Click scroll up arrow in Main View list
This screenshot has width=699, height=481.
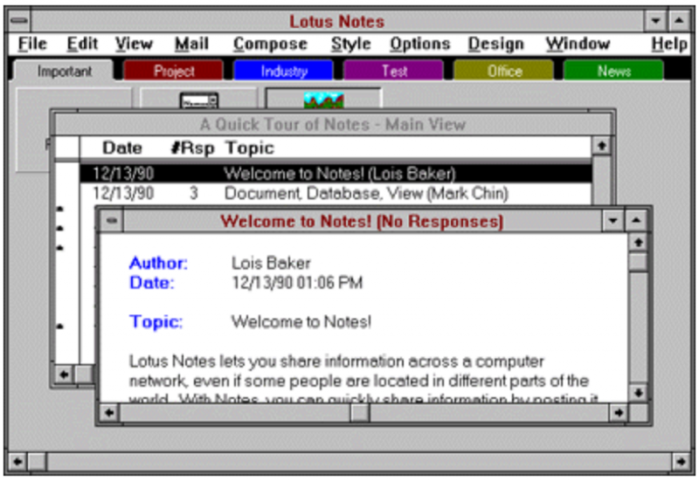click(x=601, y=146)
